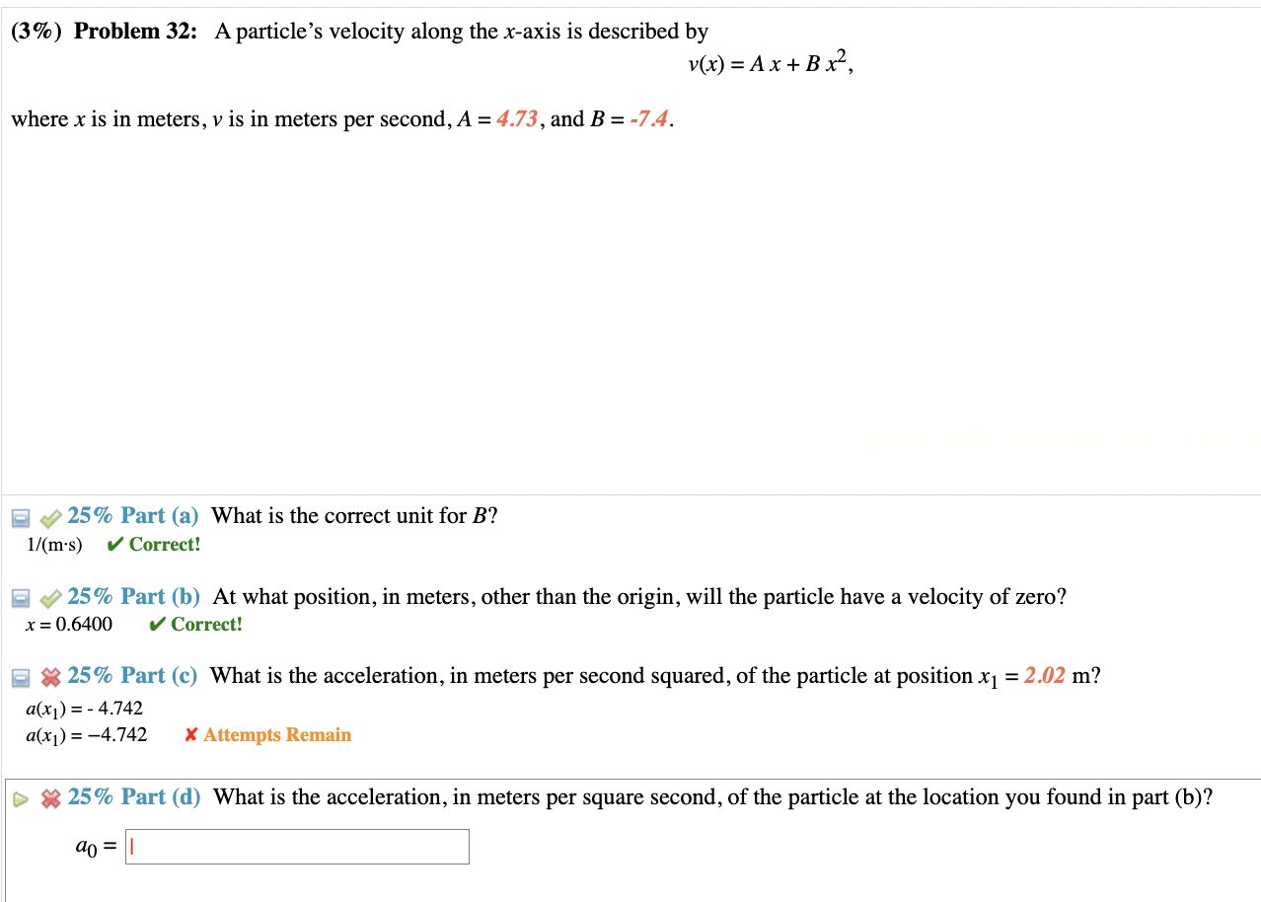Click the red X icon on Part (d)
Screen dimensions: 1261x902
(49, 797)
